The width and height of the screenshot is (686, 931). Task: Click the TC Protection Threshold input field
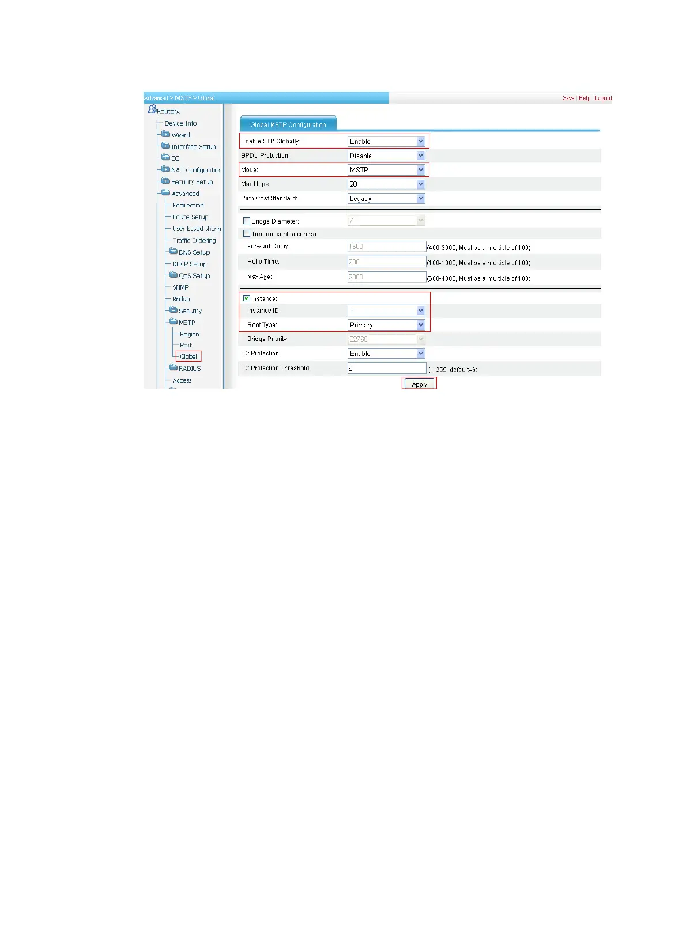click(387, 368)
